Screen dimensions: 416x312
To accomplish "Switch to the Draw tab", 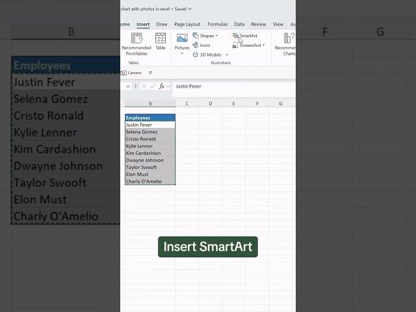I will pos(161,24).
